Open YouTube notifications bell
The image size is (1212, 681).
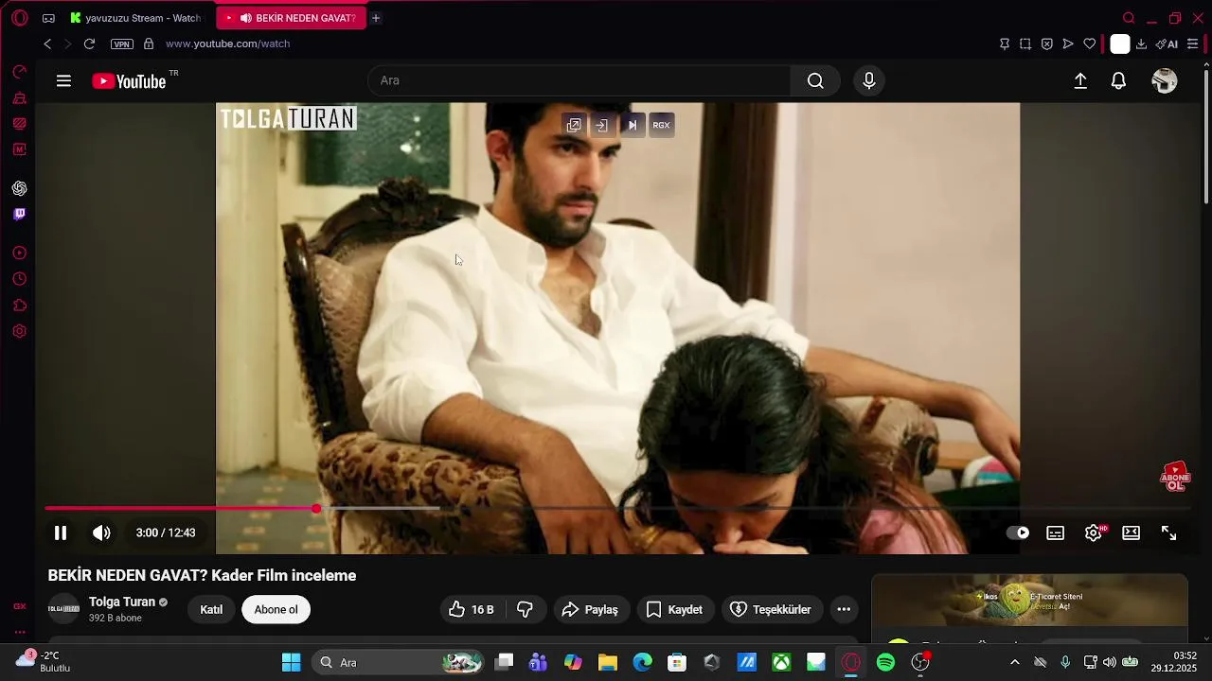1118,81
